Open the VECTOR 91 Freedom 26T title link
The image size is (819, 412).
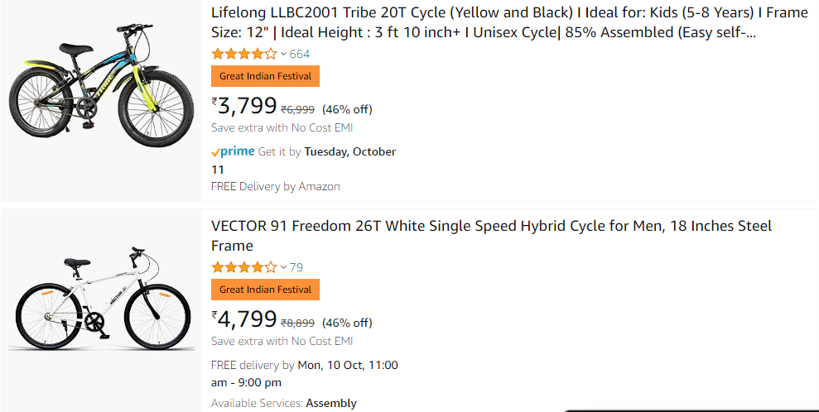[x=490, y=227]
